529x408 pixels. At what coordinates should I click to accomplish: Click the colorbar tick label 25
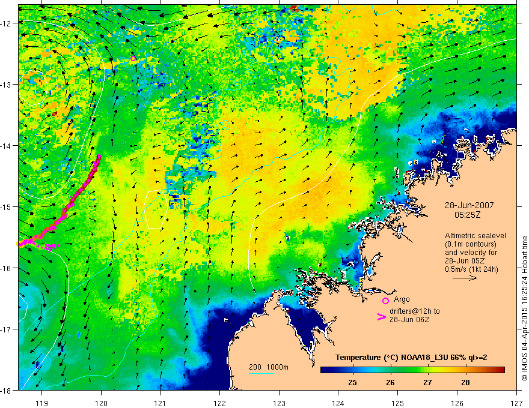[352, 383]
